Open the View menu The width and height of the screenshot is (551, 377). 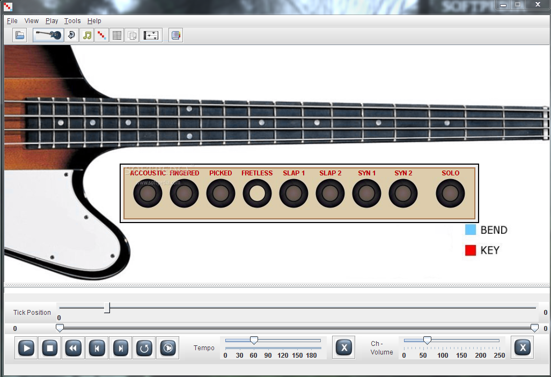click(x=32, y=21)
